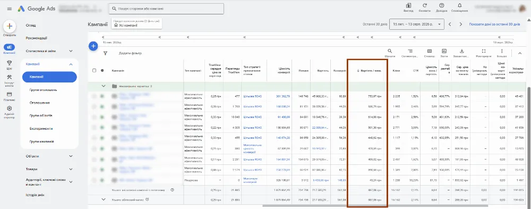Open the Інструменти wrench icon
531x209 pixels.
click(10, 77)
